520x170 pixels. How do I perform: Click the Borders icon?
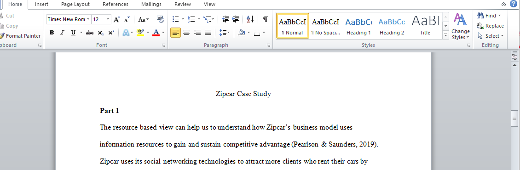click(x=257, y=33)
